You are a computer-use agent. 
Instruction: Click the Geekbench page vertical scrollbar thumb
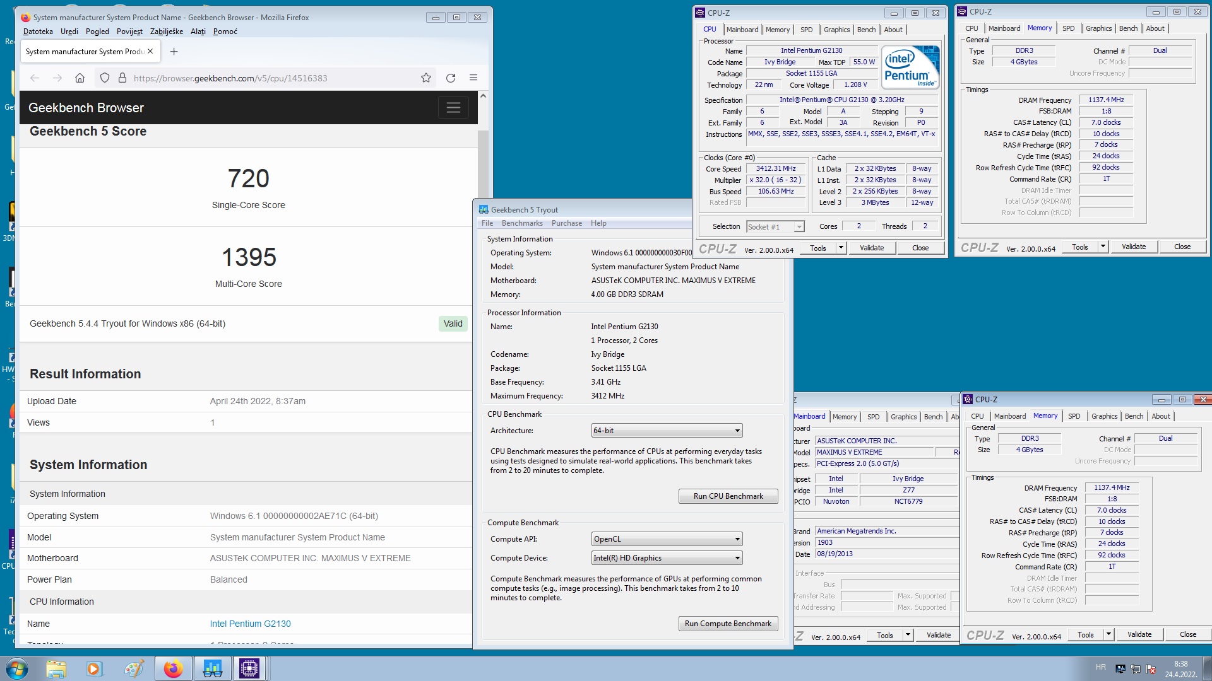pyautogui.click(x=483, y=164)
